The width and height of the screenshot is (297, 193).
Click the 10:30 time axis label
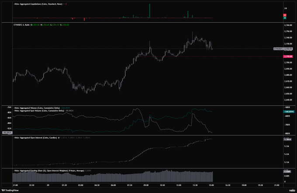(x=162, y=185)
